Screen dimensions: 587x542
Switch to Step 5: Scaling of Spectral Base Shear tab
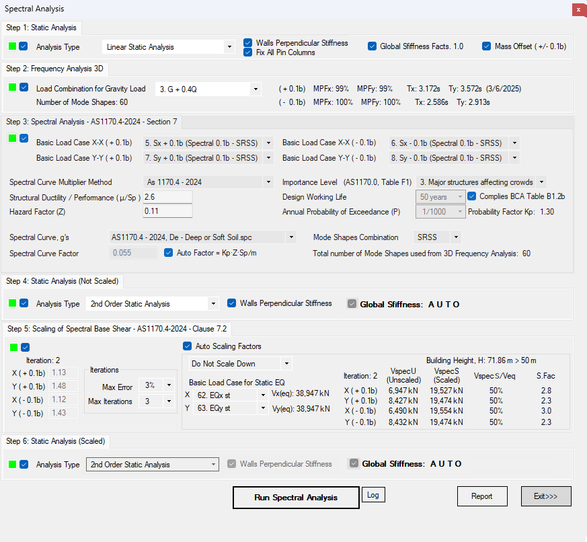tap(116, 329)
